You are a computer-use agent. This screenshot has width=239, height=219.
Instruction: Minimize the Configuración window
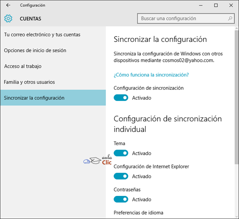pyautogui.click(x=201, y=5)
